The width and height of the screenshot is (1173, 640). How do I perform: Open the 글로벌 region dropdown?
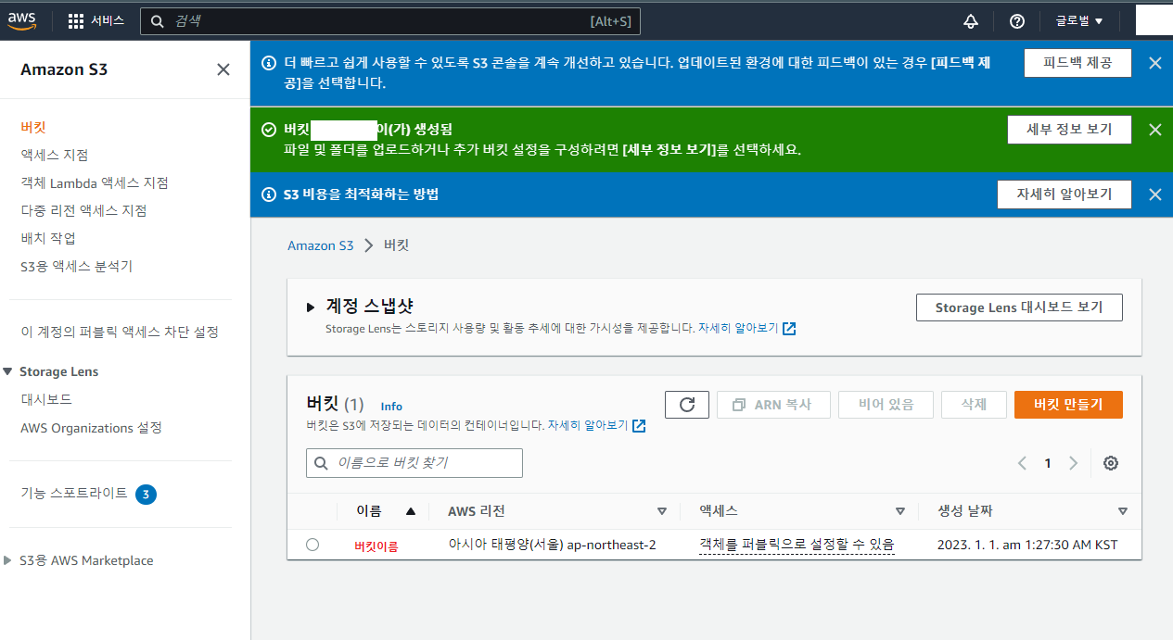point(1079,21)
